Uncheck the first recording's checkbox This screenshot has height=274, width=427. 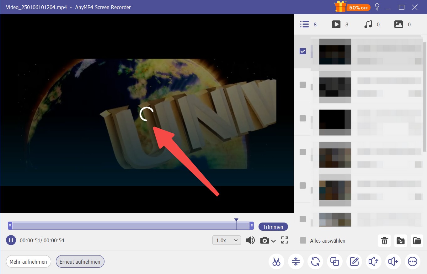303,51
